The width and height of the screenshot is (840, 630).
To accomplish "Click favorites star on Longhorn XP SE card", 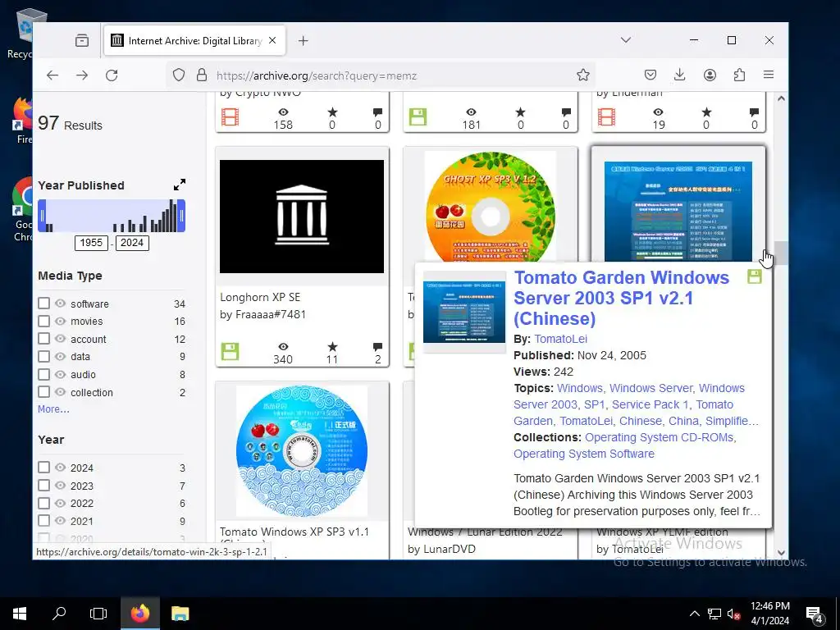I will [x=332, y=347].
